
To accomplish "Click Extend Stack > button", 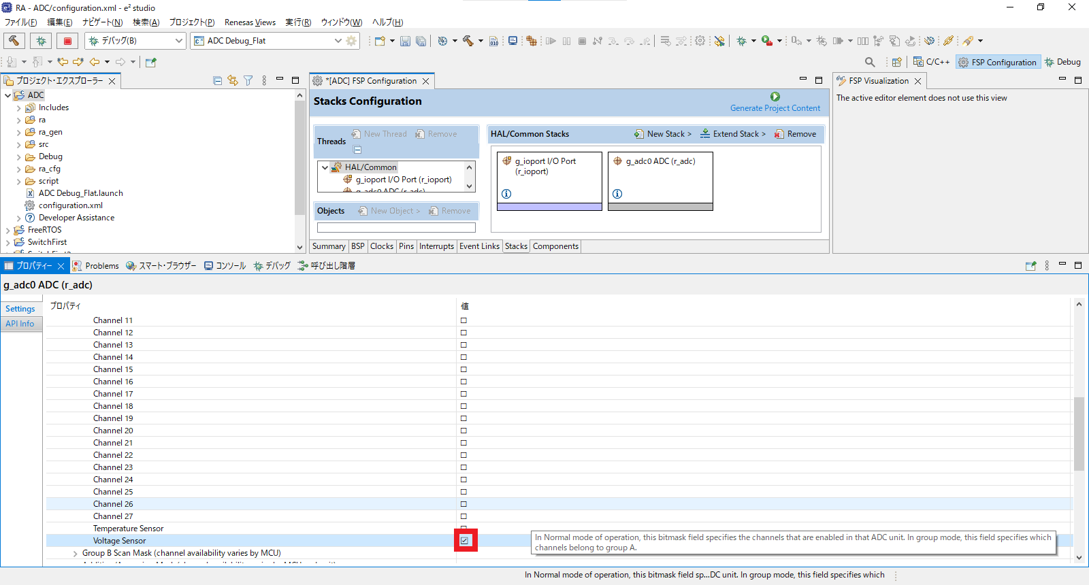I will point(733,134).
